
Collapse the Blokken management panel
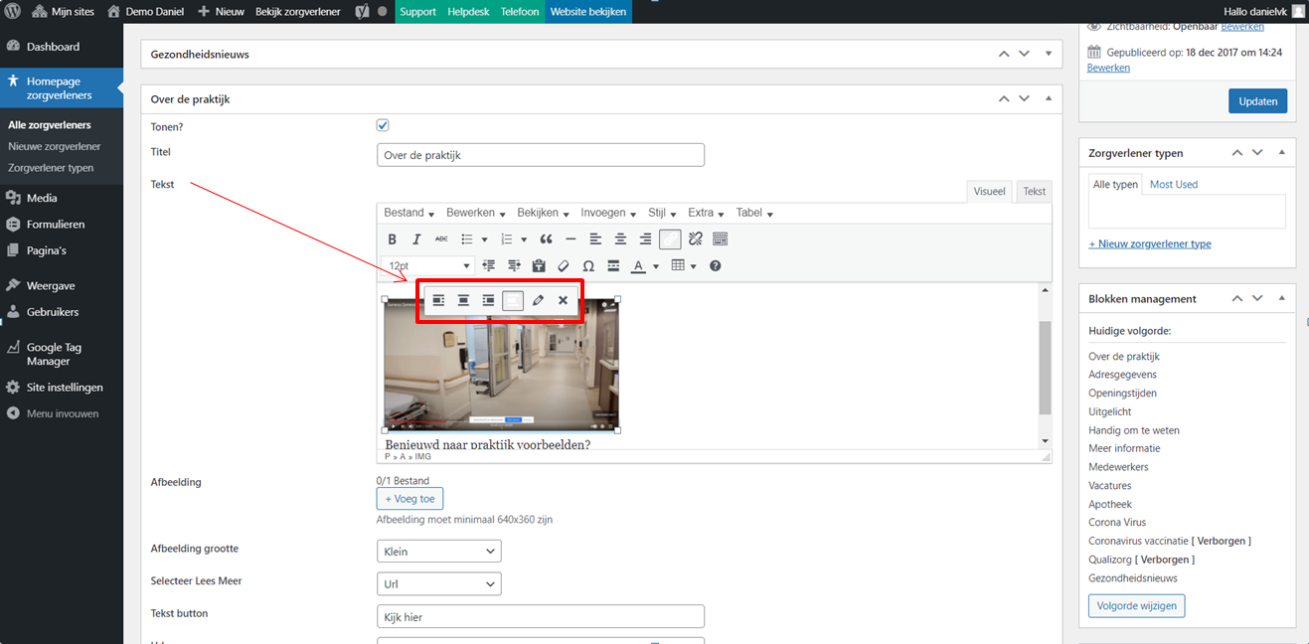point(1282,298)
